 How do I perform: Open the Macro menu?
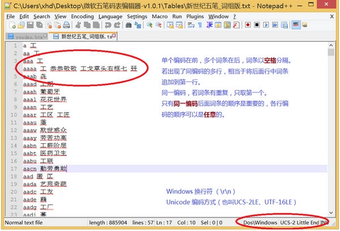coord(160,16)
